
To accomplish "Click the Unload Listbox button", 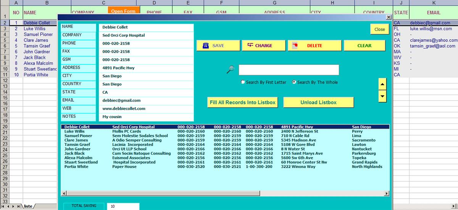I will [318, 103].
